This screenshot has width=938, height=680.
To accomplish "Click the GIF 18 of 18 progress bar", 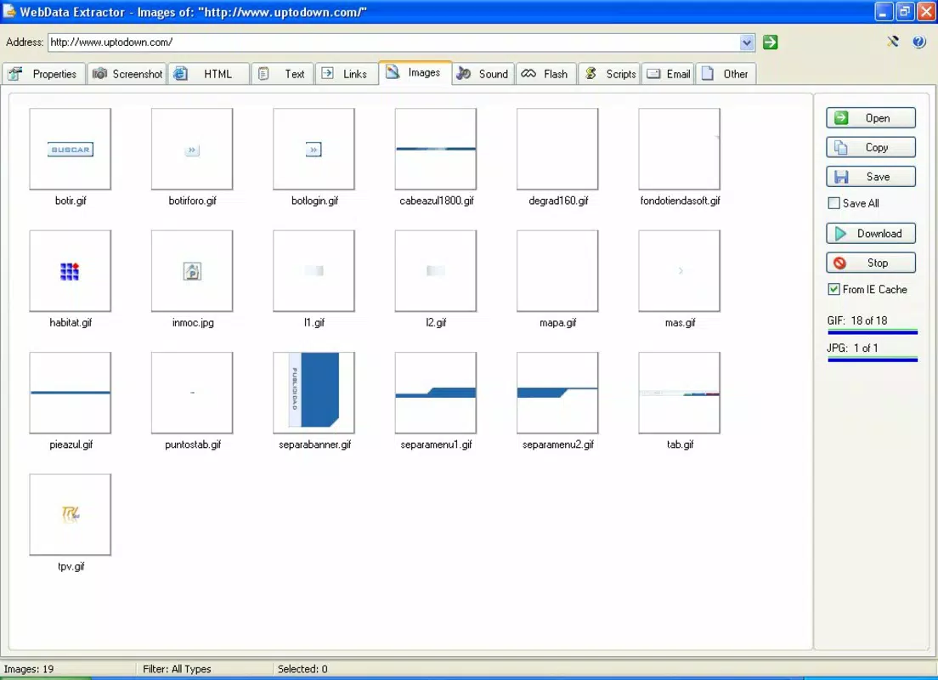I will click(873, 331).
